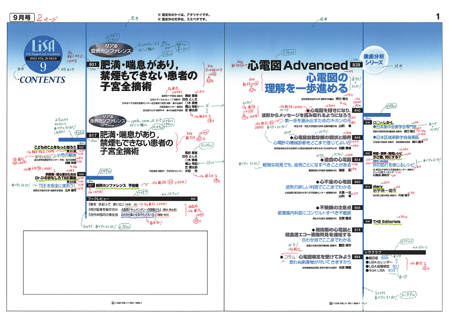Open the LiSA投稿規定 entry
The height and width of the screenshot is (316, 449).
(x=382, y=266)
